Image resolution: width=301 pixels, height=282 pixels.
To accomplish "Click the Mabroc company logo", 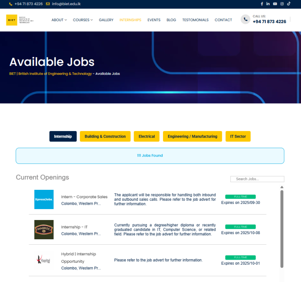I will pos(44,230).
